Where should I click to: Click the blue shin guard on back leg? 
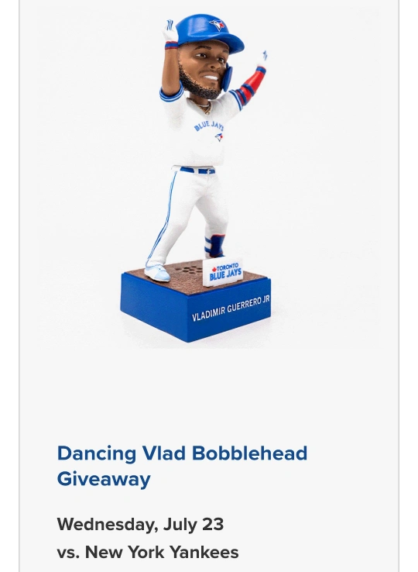point(214,246)
